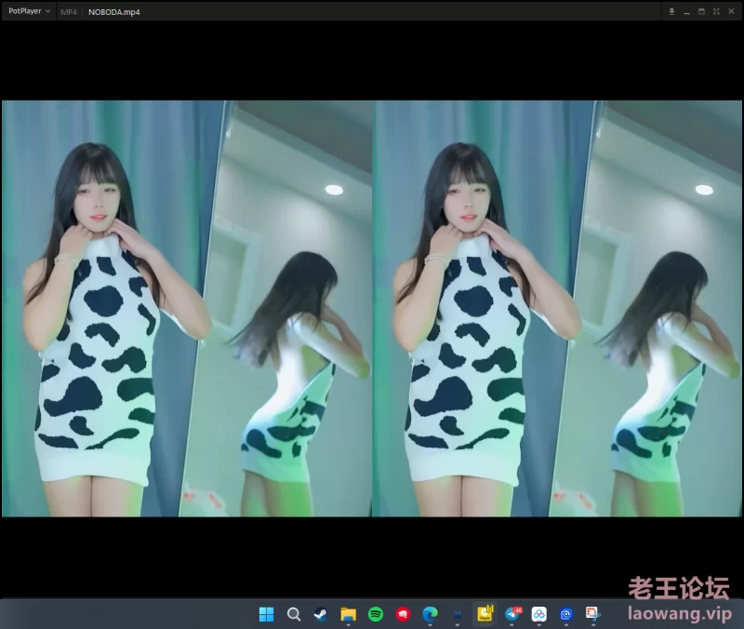
Task: Click the NOBODA.mp4 file title
Action: pos(113,12)
